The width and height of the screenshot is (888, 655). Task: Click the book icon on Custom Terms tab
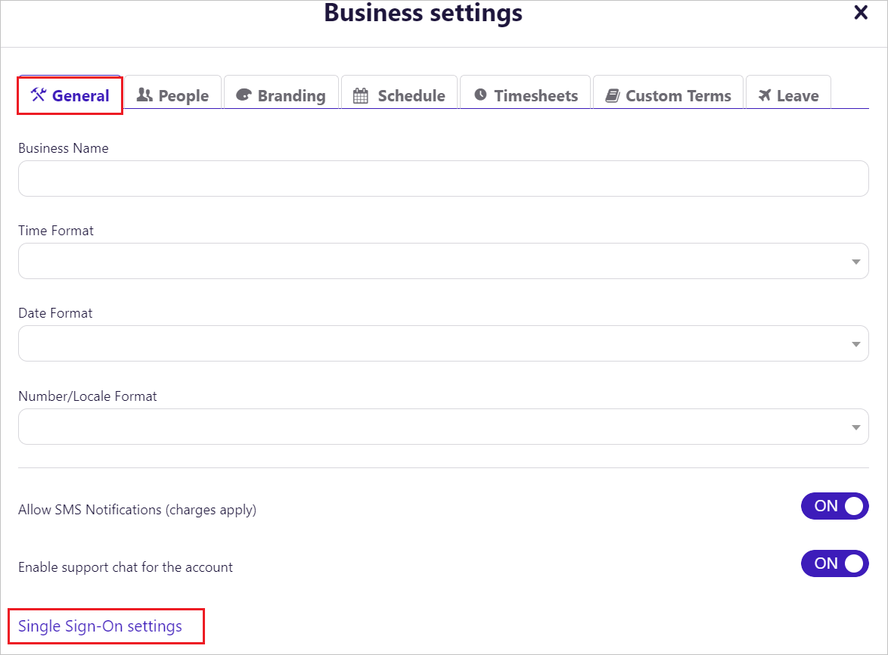[613, 95]
